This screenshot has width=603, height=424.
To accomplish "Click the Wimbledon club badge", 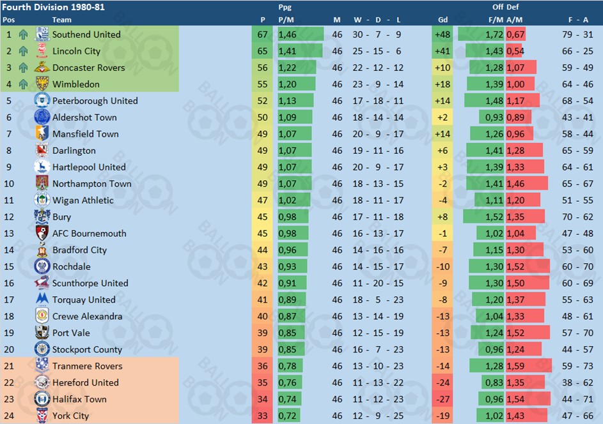I will 42,84.
